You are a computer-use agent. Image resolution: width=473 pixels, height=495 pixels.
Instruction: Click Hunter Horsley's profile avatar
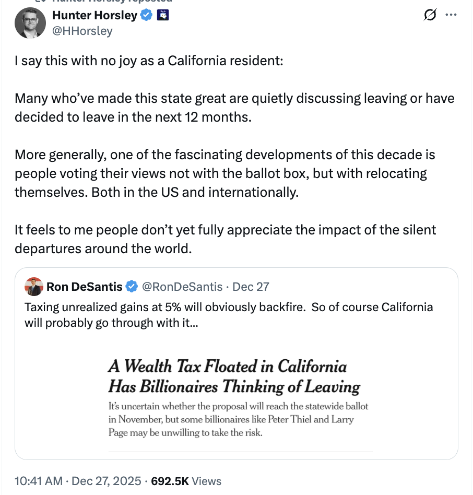tap(30, 23)
